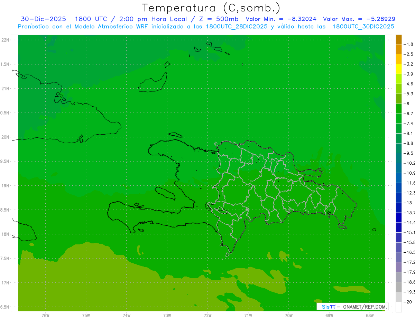
Task: Click the 19N latitude label
Action: click(6, 186)
